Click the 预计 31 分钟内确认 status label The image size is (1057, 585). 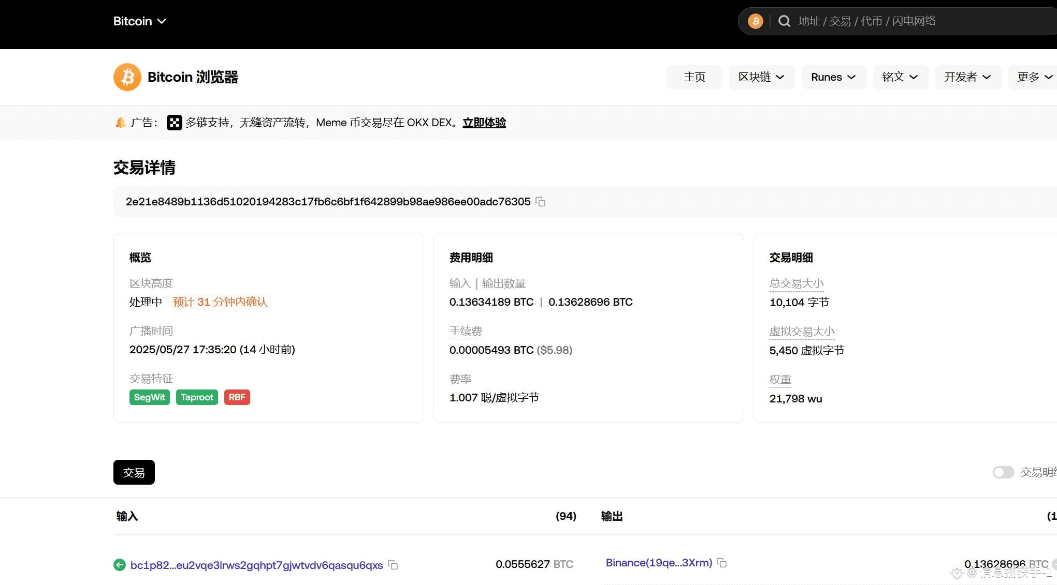220,302
